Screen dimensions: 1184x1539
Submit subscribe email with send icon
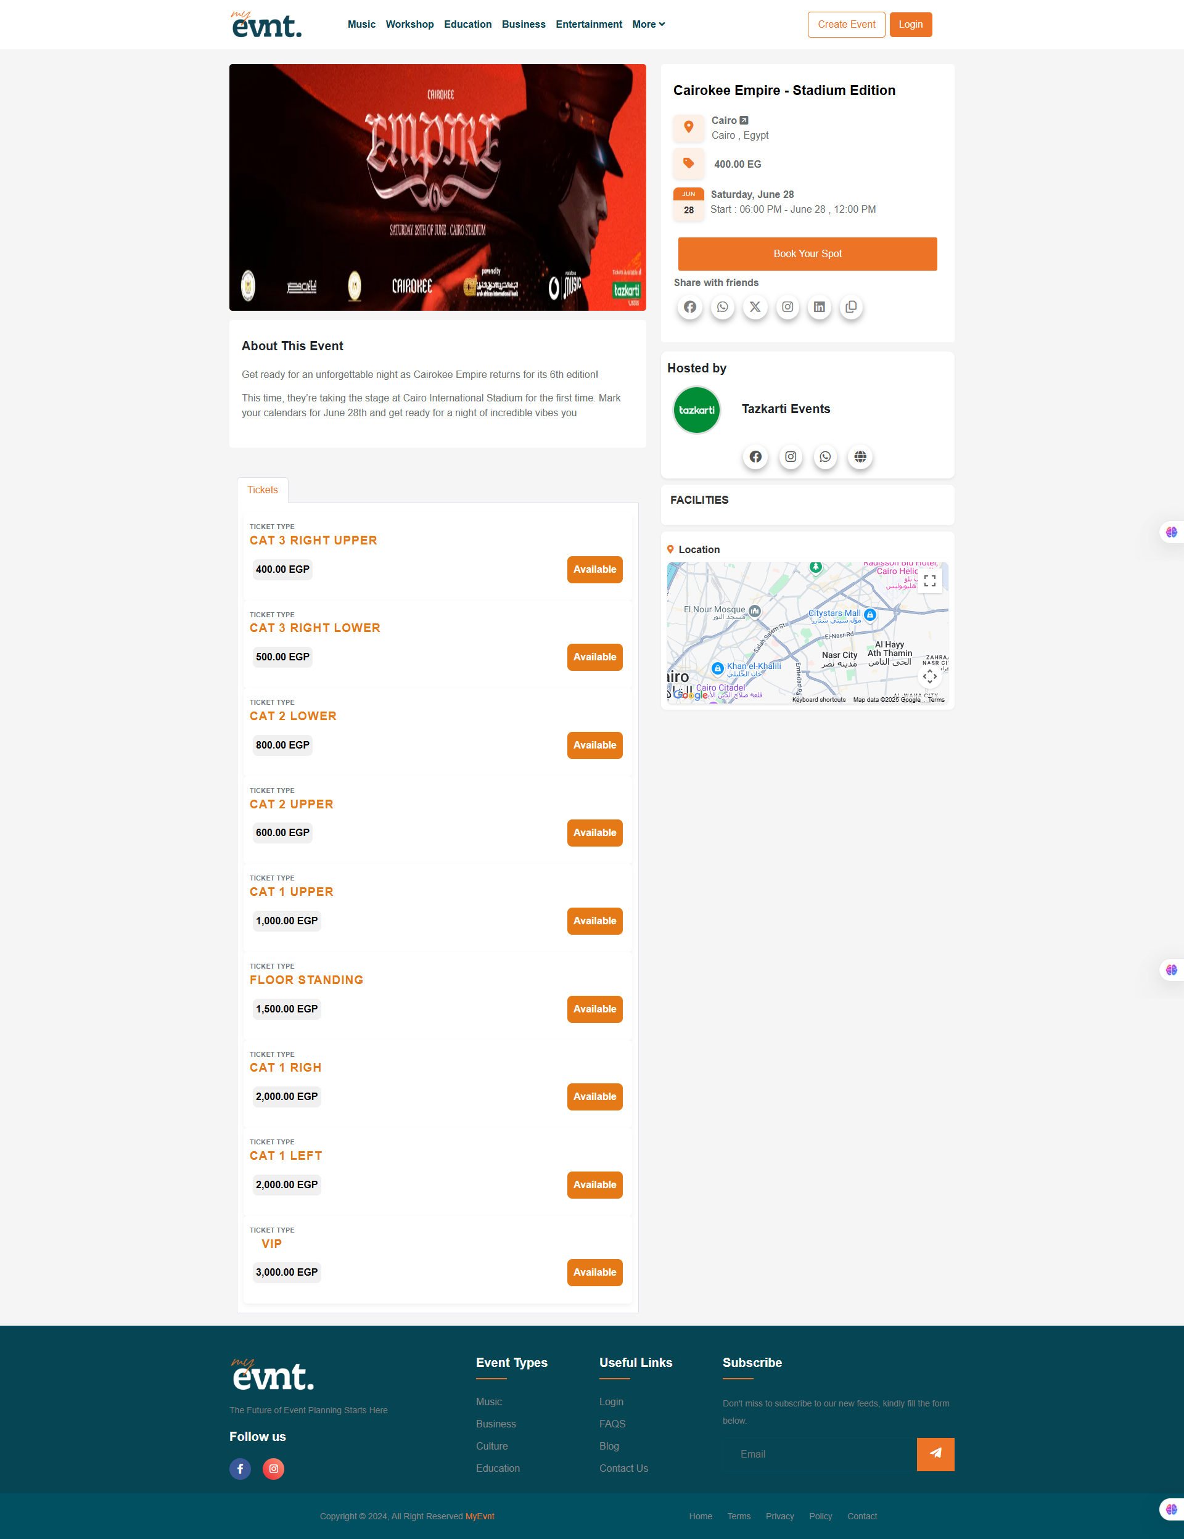(x=935, y=1454)
